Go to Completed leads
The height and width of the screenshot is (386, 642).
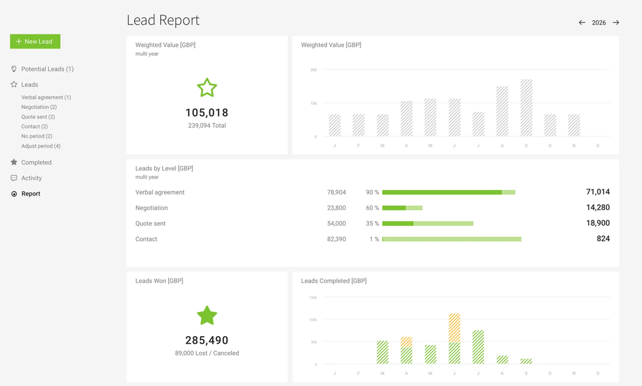tap(36, 162)
